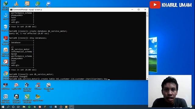The width and height of the screenshot is (195, 109).
Task: Maximize the Command Prompt window
Action: pyautogui.click(x=139, y=10)
